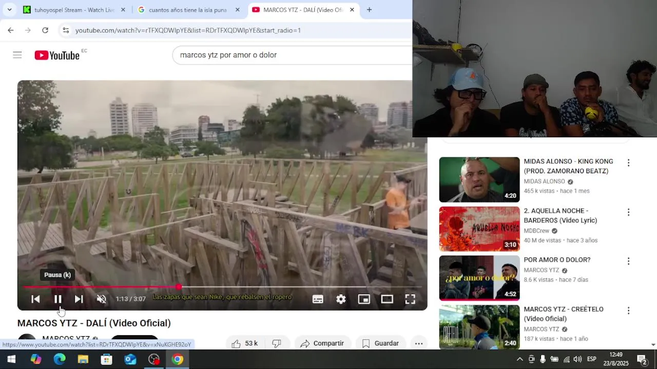Open system volume tray icon
Viewport: 657px width, 369px height.
pyautogui.click(x=578, y=359)
